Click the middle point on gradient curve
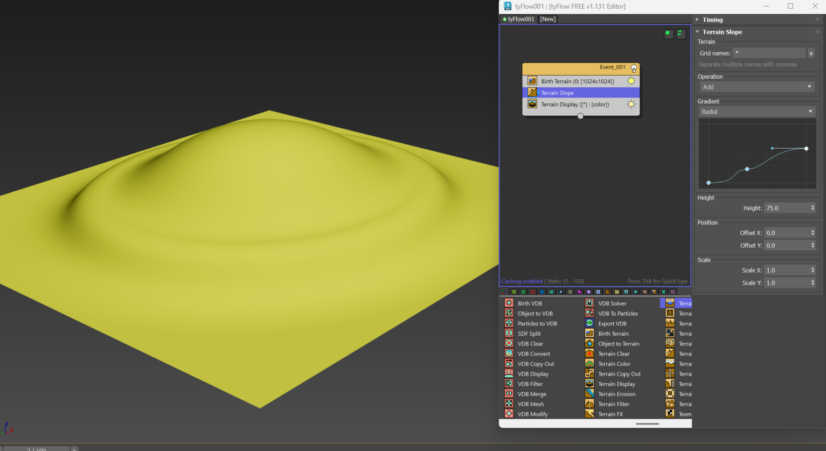 (747, 169)
